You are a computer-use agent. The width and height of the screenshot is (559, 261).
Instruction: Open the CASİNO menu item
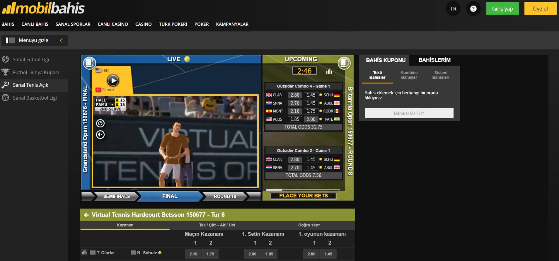coord(144,24)
